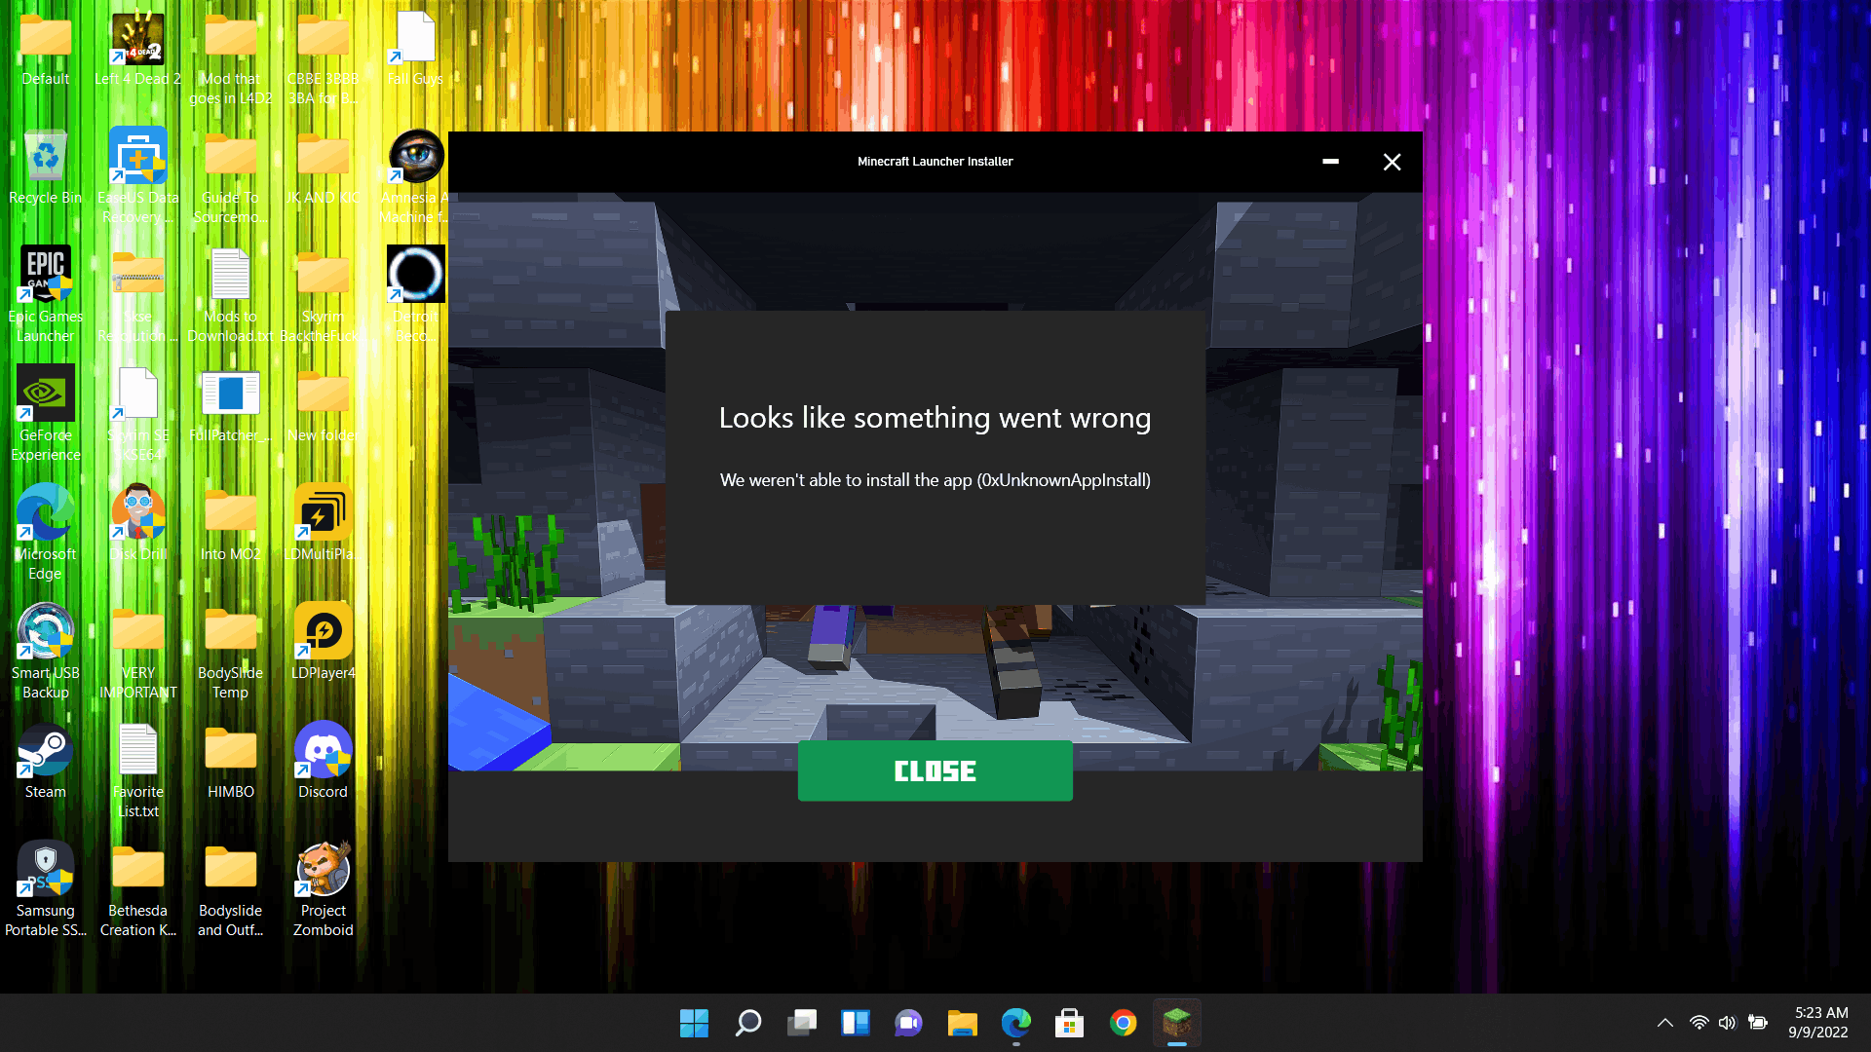1871x1052 pixels.
Task: Open the Steam desktop shortcut
Action: [x=45, y=752]
